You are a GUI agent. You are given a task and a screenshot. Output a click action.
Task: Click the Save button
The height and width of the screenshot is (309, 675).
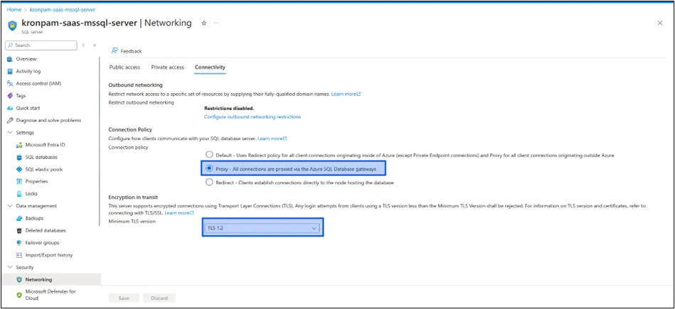tap(124, 298)
